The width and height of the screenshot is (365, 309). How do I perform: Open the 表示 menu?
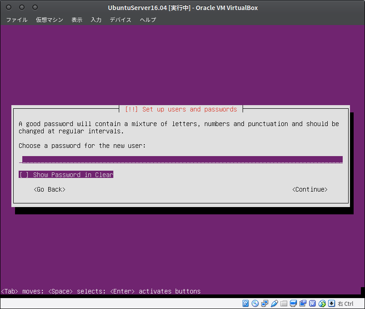(77, 20)
